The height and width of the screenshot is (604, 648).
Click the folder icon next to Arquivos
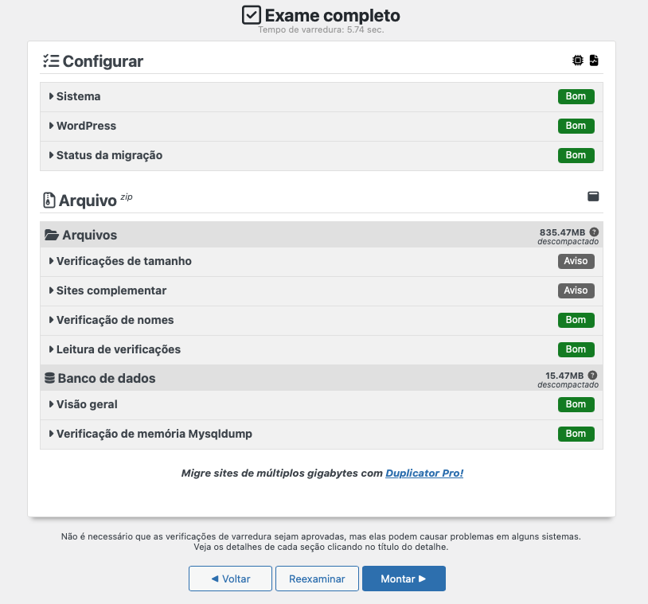(50, 234)
